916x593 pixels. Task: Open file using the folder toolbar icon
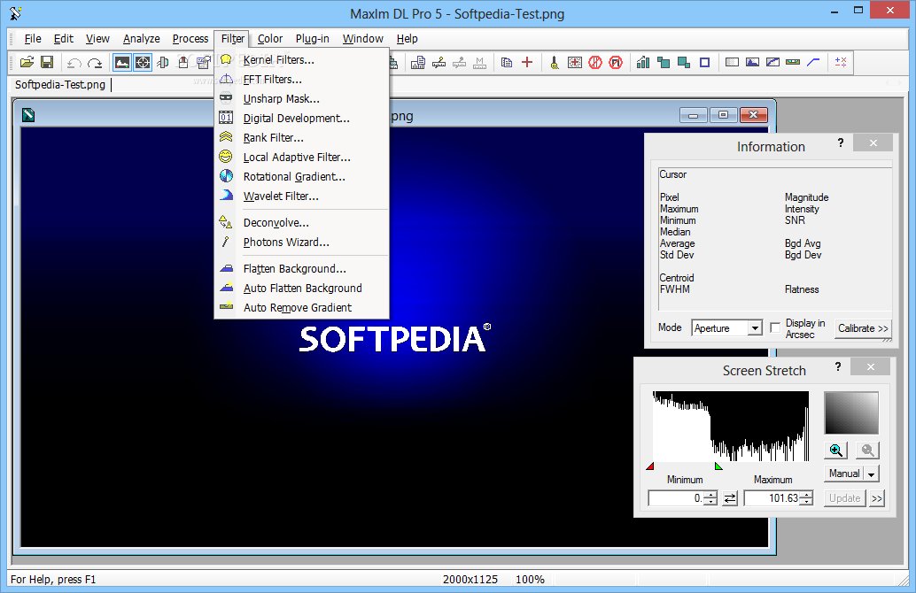pos(27,62)
